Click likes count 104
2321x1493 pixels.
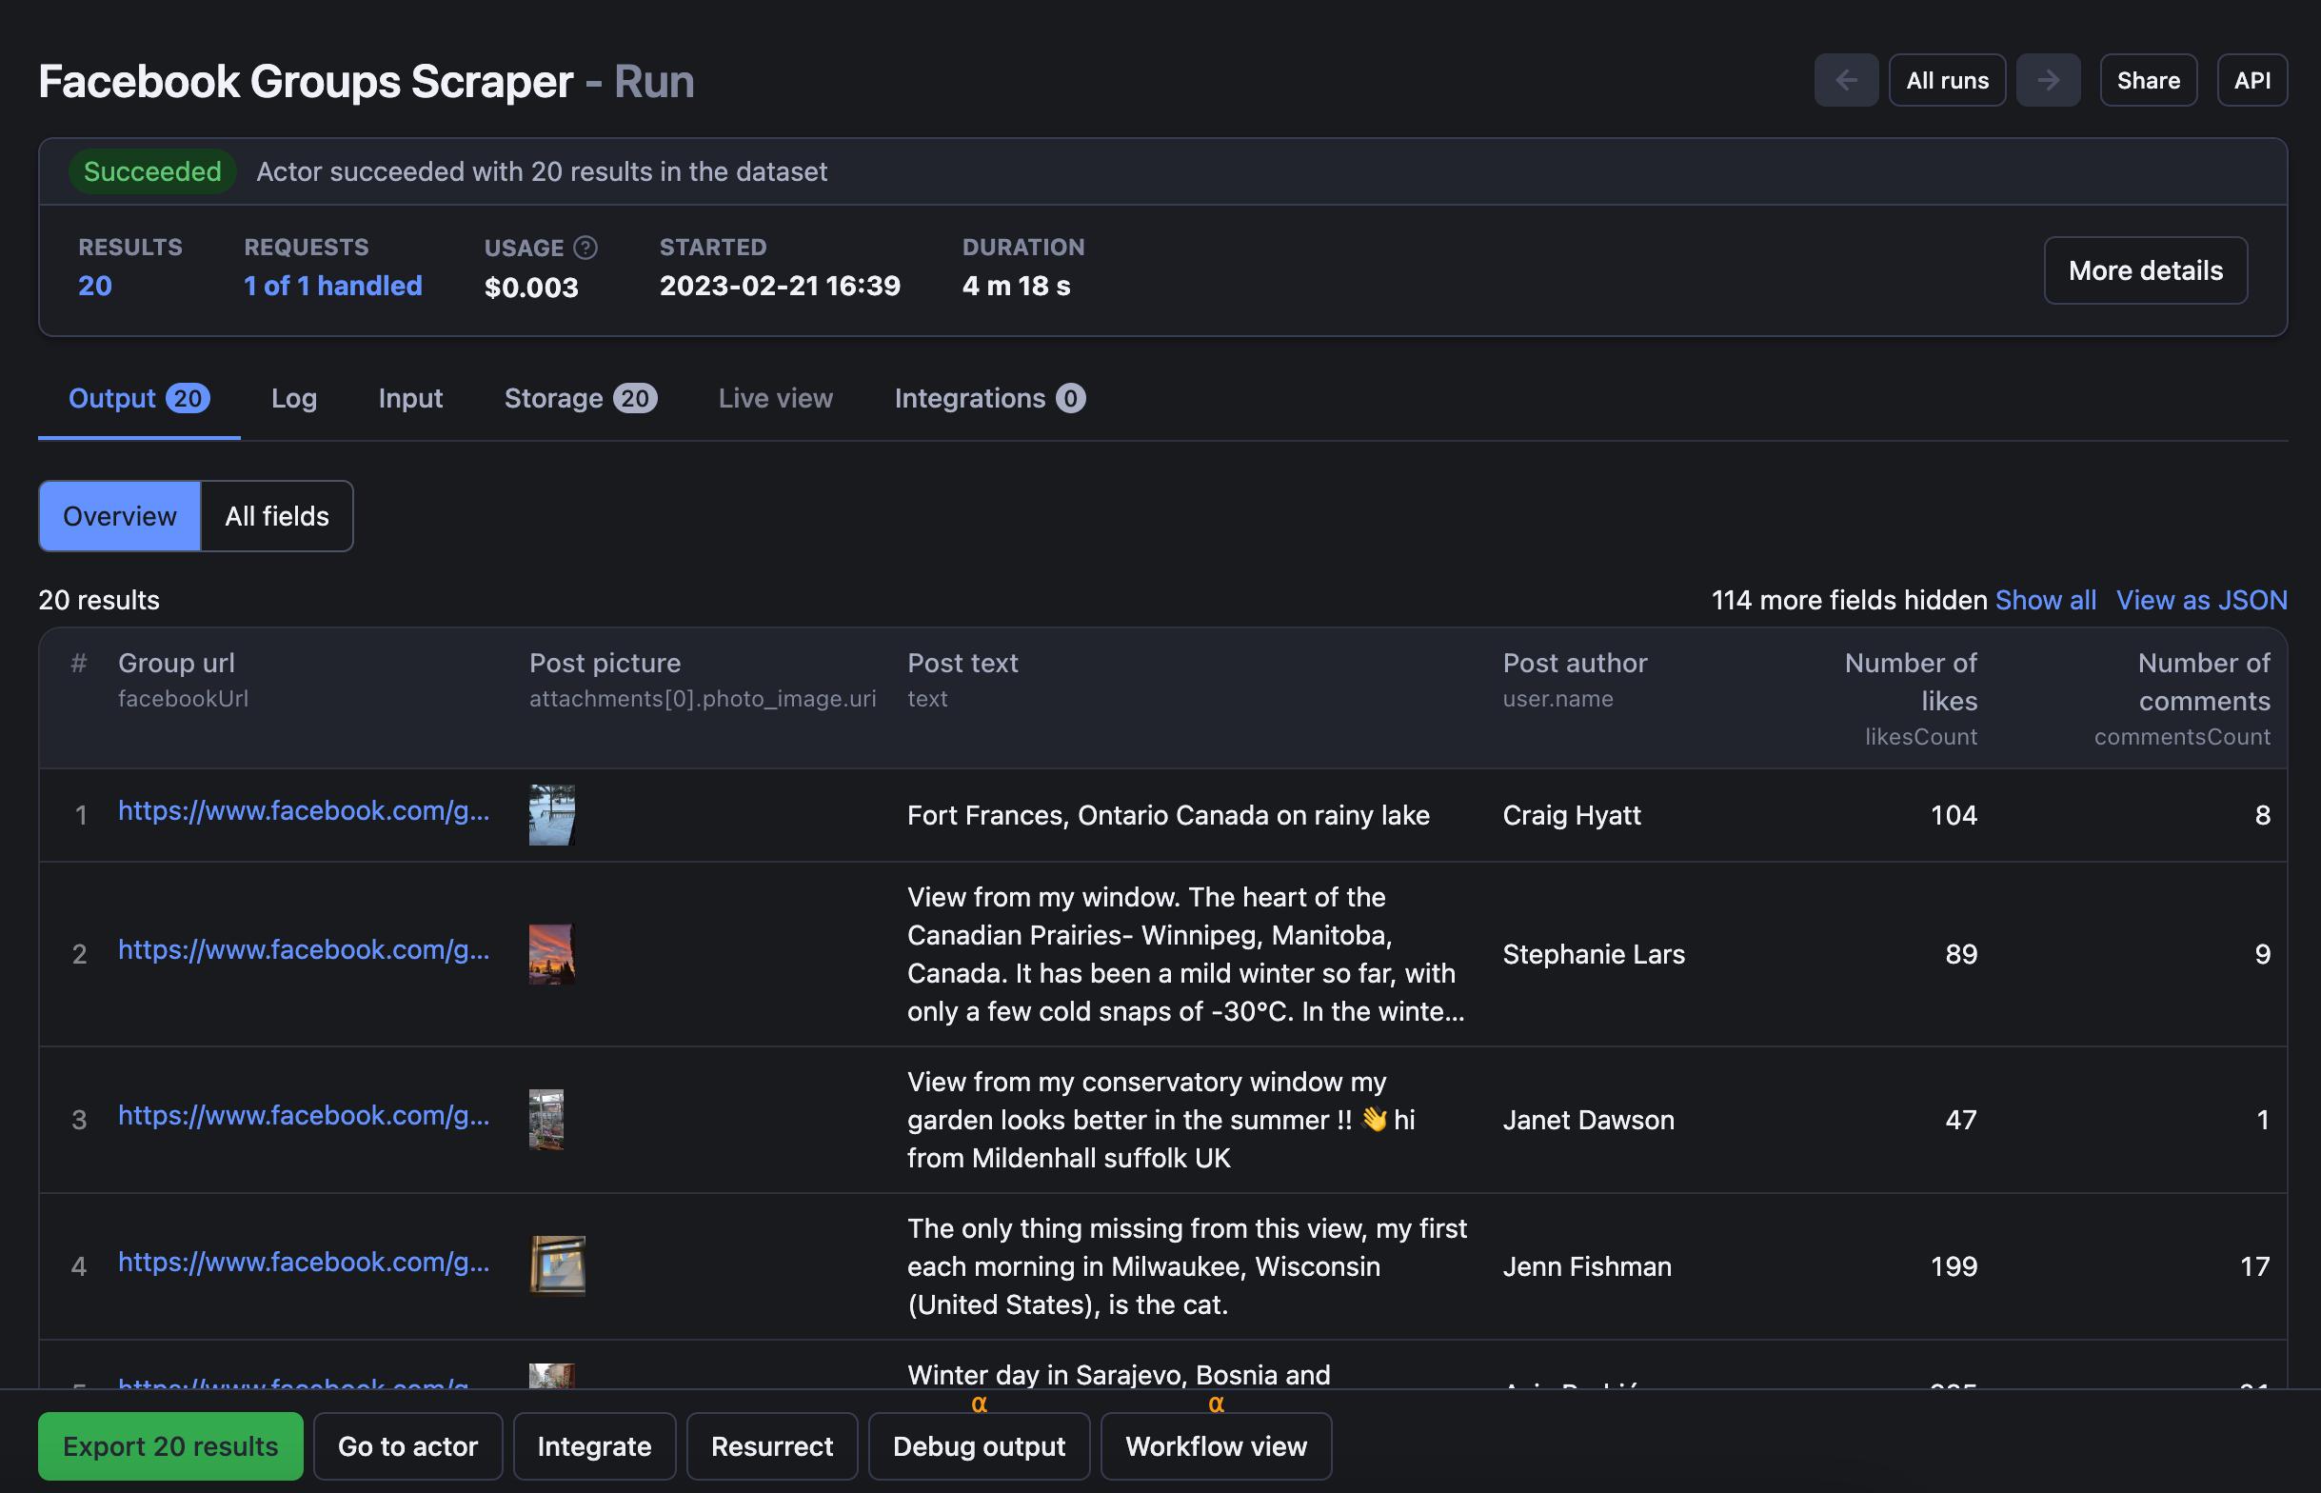point(1954,815)
